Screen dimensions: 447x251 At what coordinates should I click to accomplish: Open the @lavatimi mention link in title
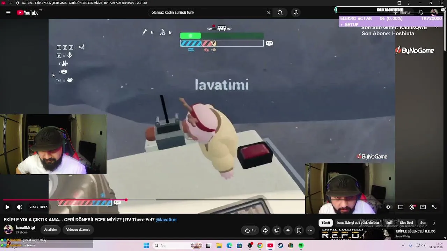[166, 220]
